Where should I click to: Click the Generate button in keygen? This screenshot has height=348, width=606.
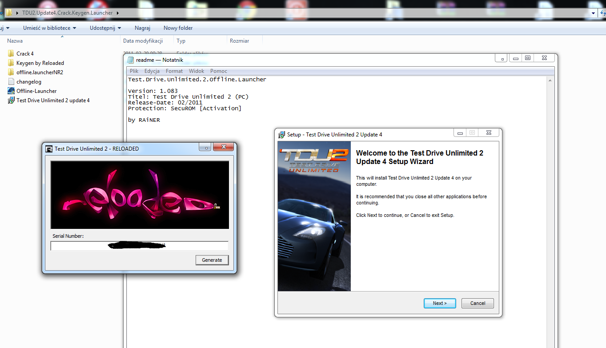pos(212,260)
